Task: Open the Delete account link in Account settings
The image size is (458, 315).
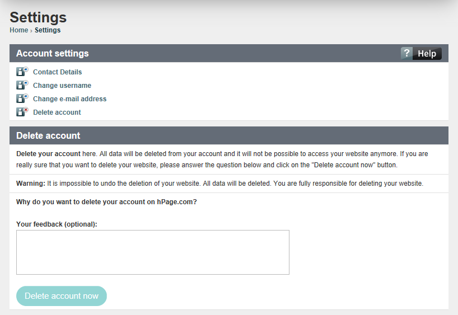Action: (57, 112)
